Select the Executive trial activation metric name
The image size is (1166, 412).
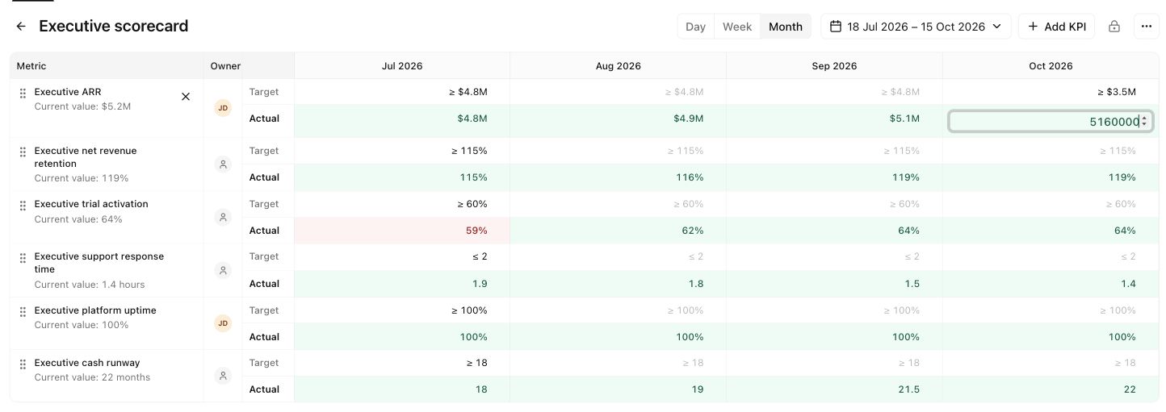coord(91,204)
